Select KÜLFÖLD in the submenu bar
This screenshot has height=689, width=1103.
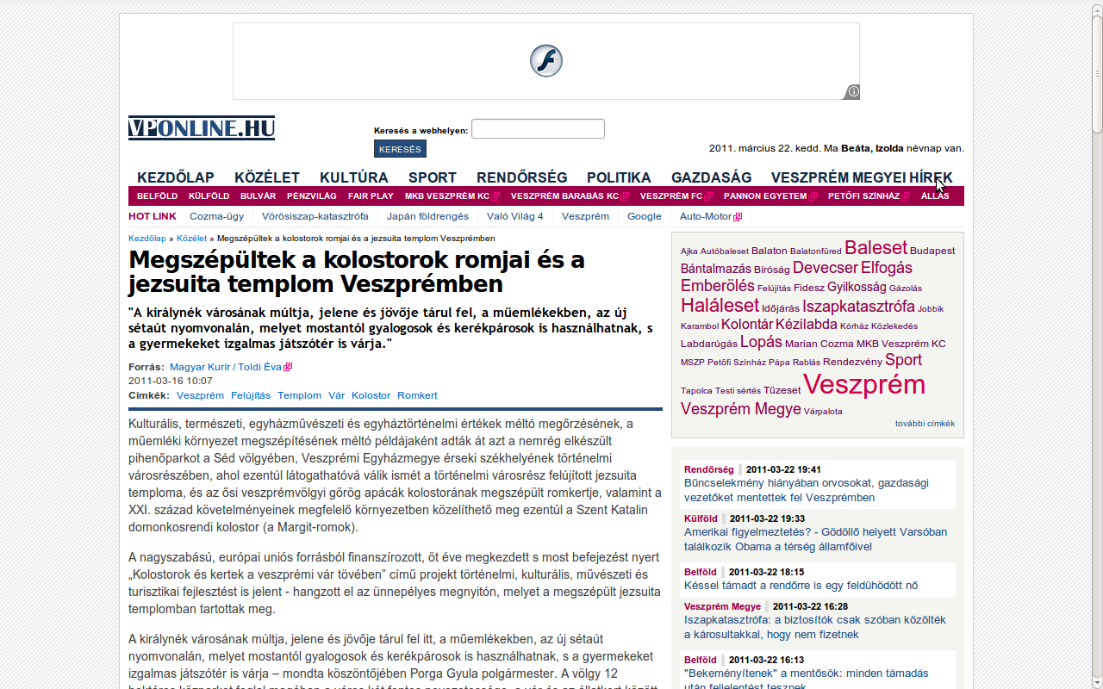209,196
